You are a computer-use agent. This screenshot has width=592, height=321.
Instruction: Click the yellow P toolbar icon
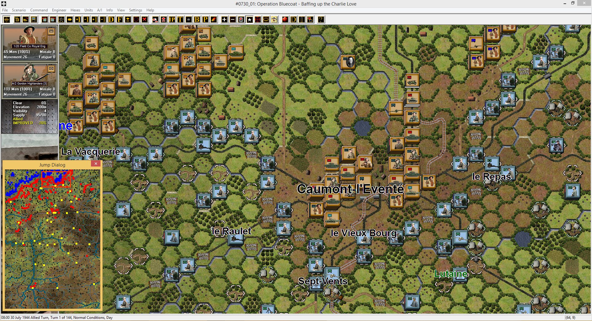(205, 20)
